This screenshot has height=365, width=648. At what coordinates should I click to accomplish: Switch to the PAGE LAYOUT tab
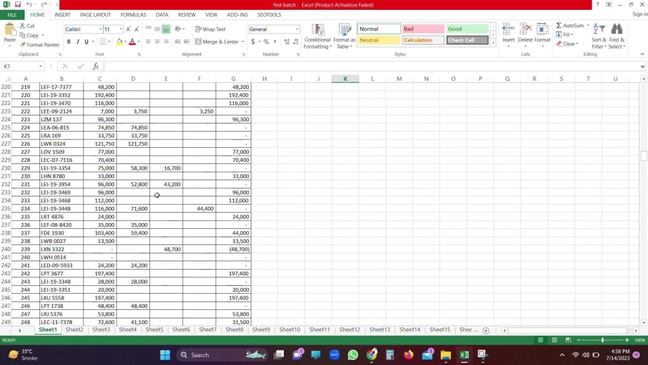[x=95, y=15]
